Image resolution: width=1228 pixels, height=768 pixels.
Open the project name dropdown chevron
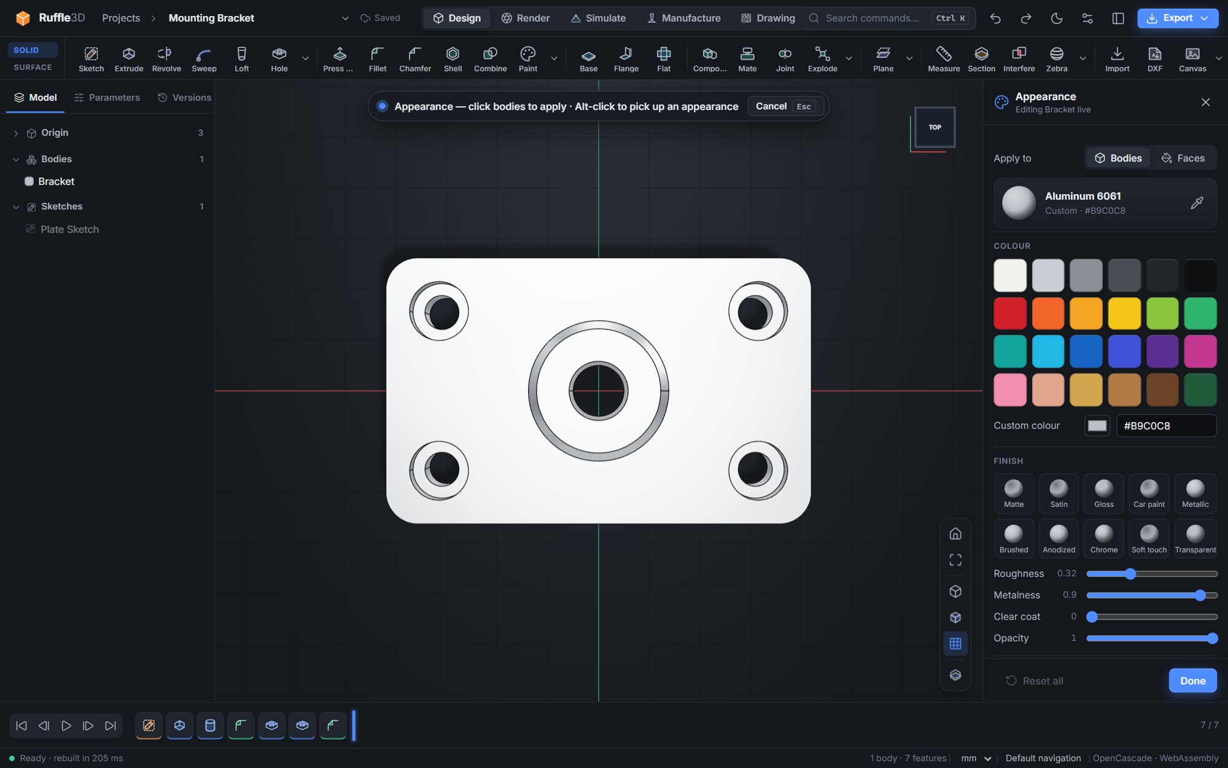coord(345,18)
